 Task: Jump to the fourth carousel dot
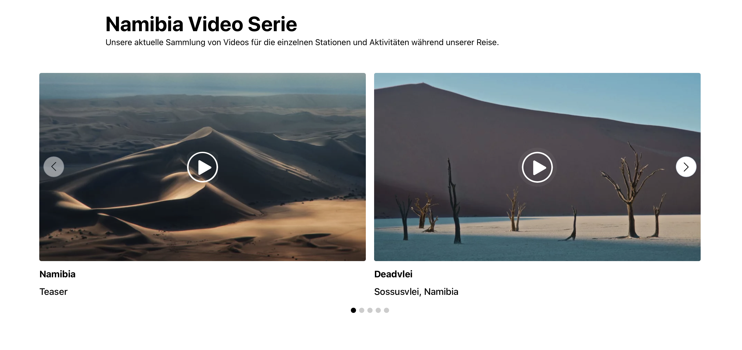(x=378, y=310)
